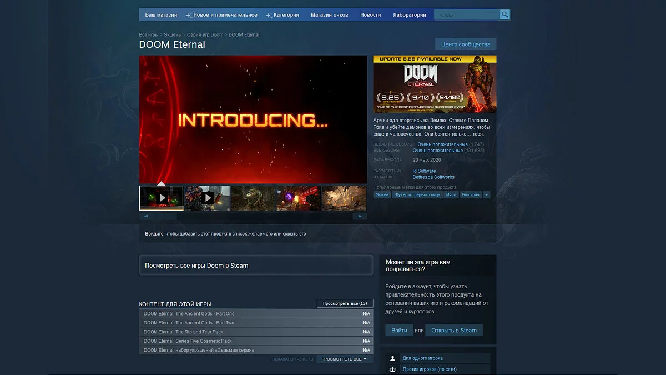
Task: Select the Шутер от первого лица tag
Action: (x=417, y=195)
